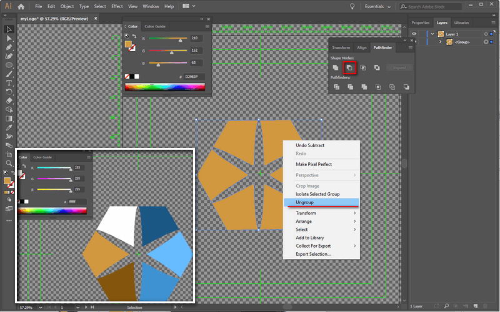
Task: Select the Zoom tool magnifier
Action: (9, 163)
